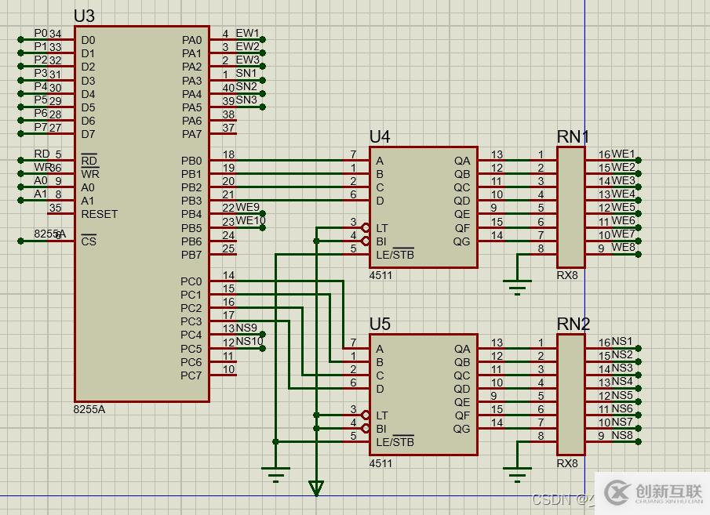Click the ground symbol on LE/STB wire
The height and width of the screenshot is (515, 710).
coord(275,474)
